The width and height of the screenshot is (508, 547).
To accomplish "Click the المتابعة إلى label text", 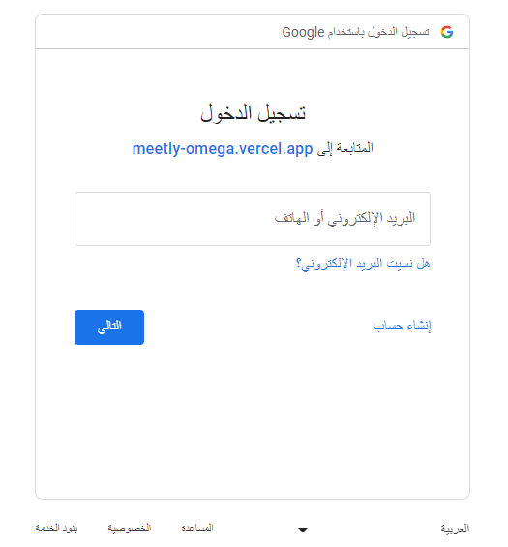I will coord(344,148).
